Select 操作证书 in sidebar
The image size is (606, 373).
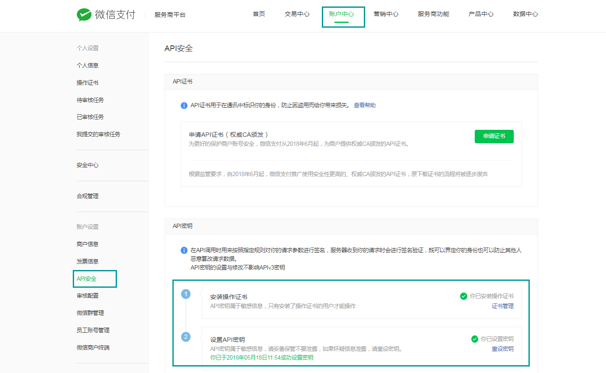tap(87, 83)
